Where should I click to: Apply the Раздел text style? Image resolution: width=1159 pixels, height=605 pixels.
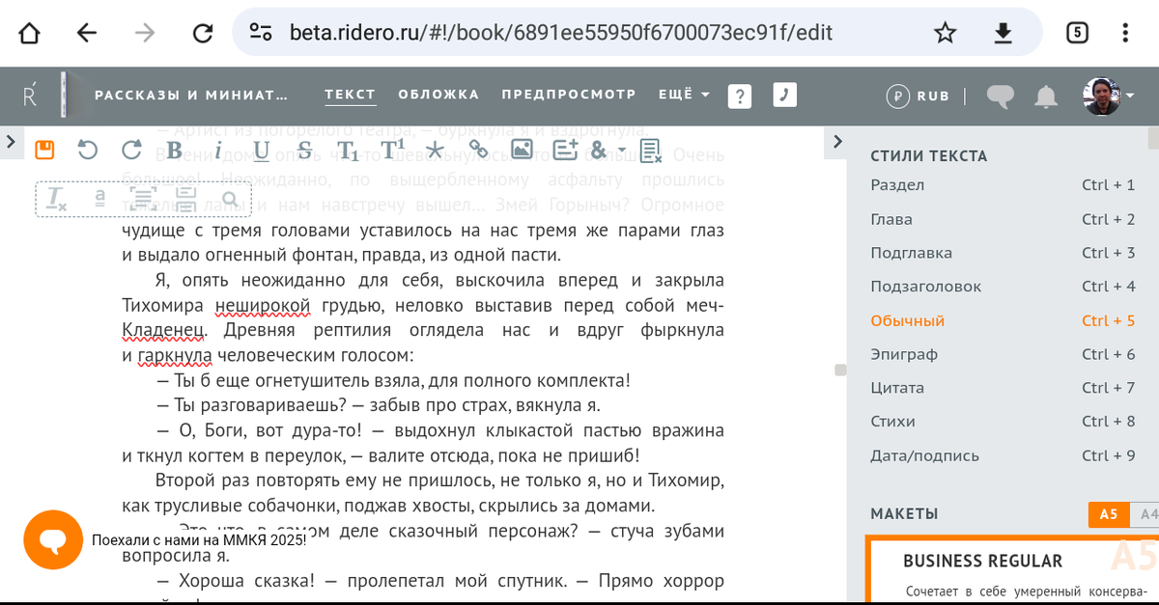point(1003,185)
